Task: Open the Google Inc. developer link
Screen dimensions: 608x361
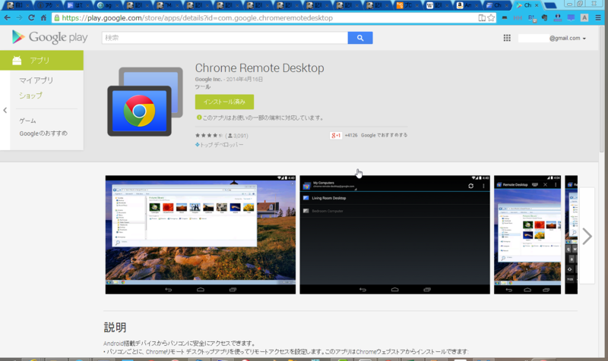Action: (208, 80)
